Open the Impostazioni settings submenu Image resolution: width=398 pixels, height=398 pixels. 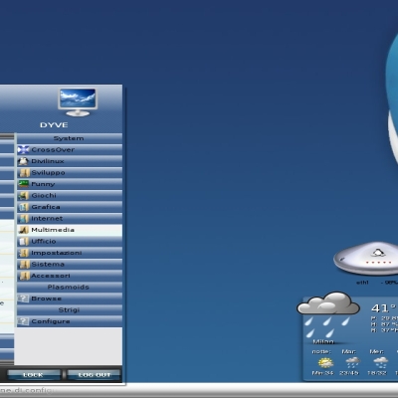[70, 253]
